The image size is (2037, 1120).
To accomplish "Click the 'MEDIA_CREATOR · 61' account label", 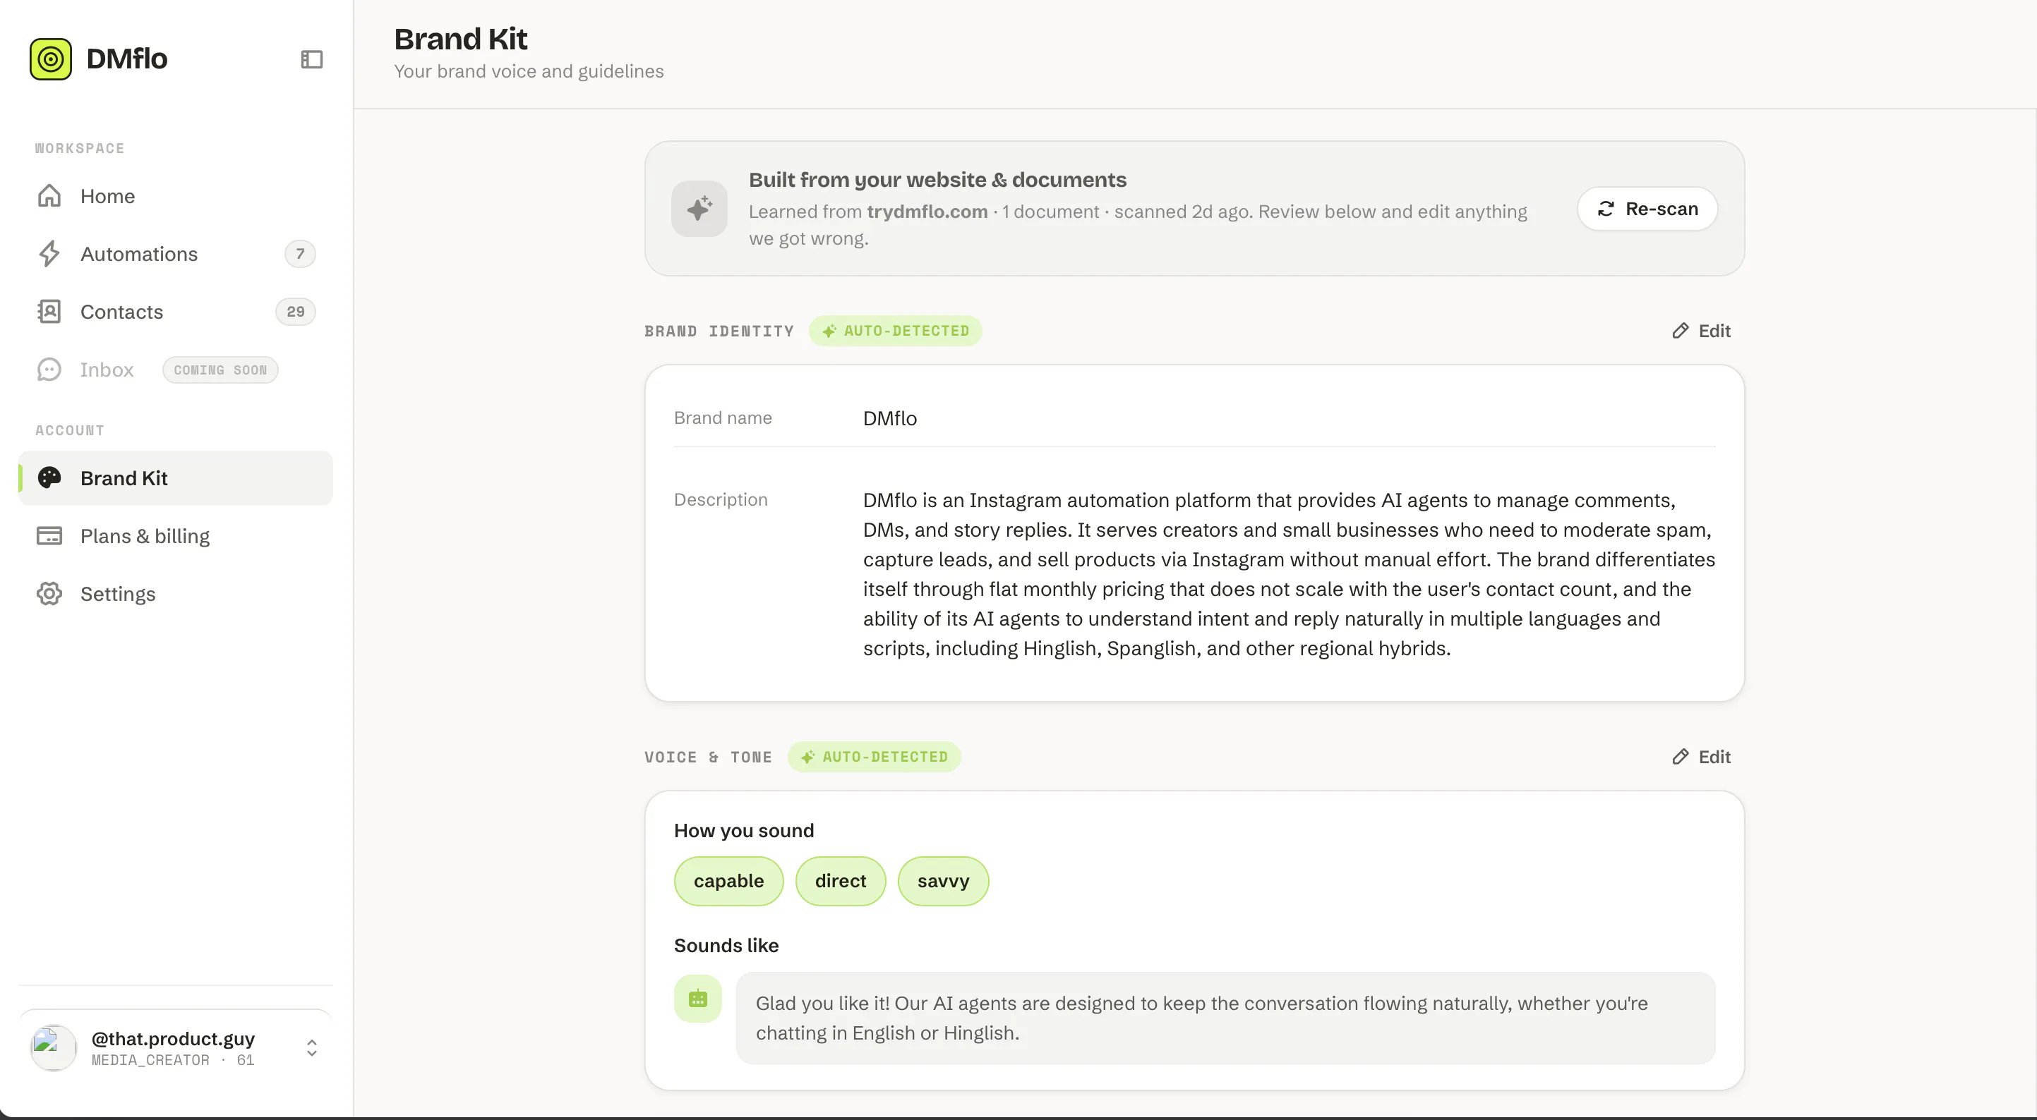I will click(x=172, y=1060).
